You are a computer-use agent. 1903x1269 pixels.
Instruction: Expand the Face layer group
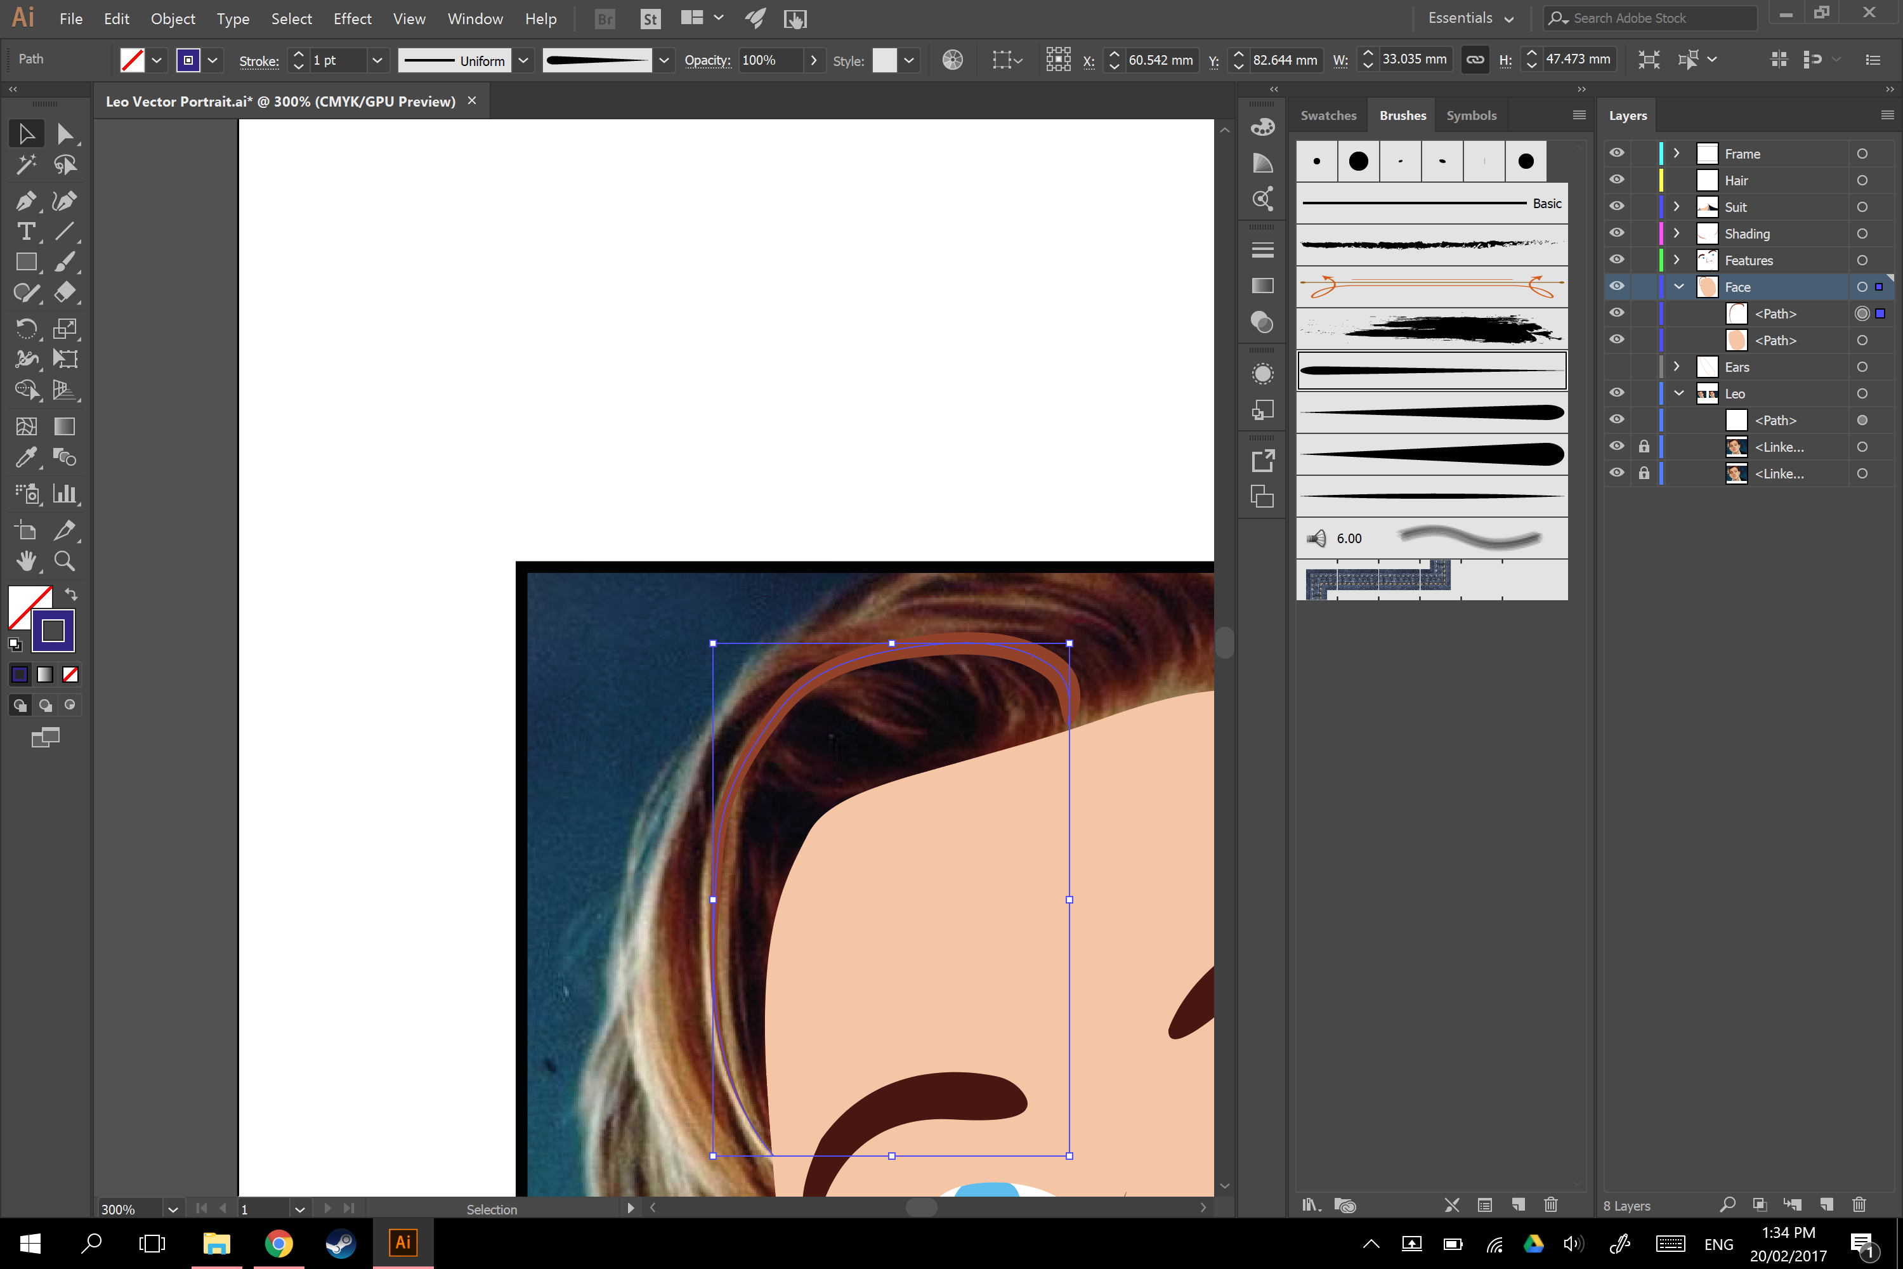click(1678, 286)
